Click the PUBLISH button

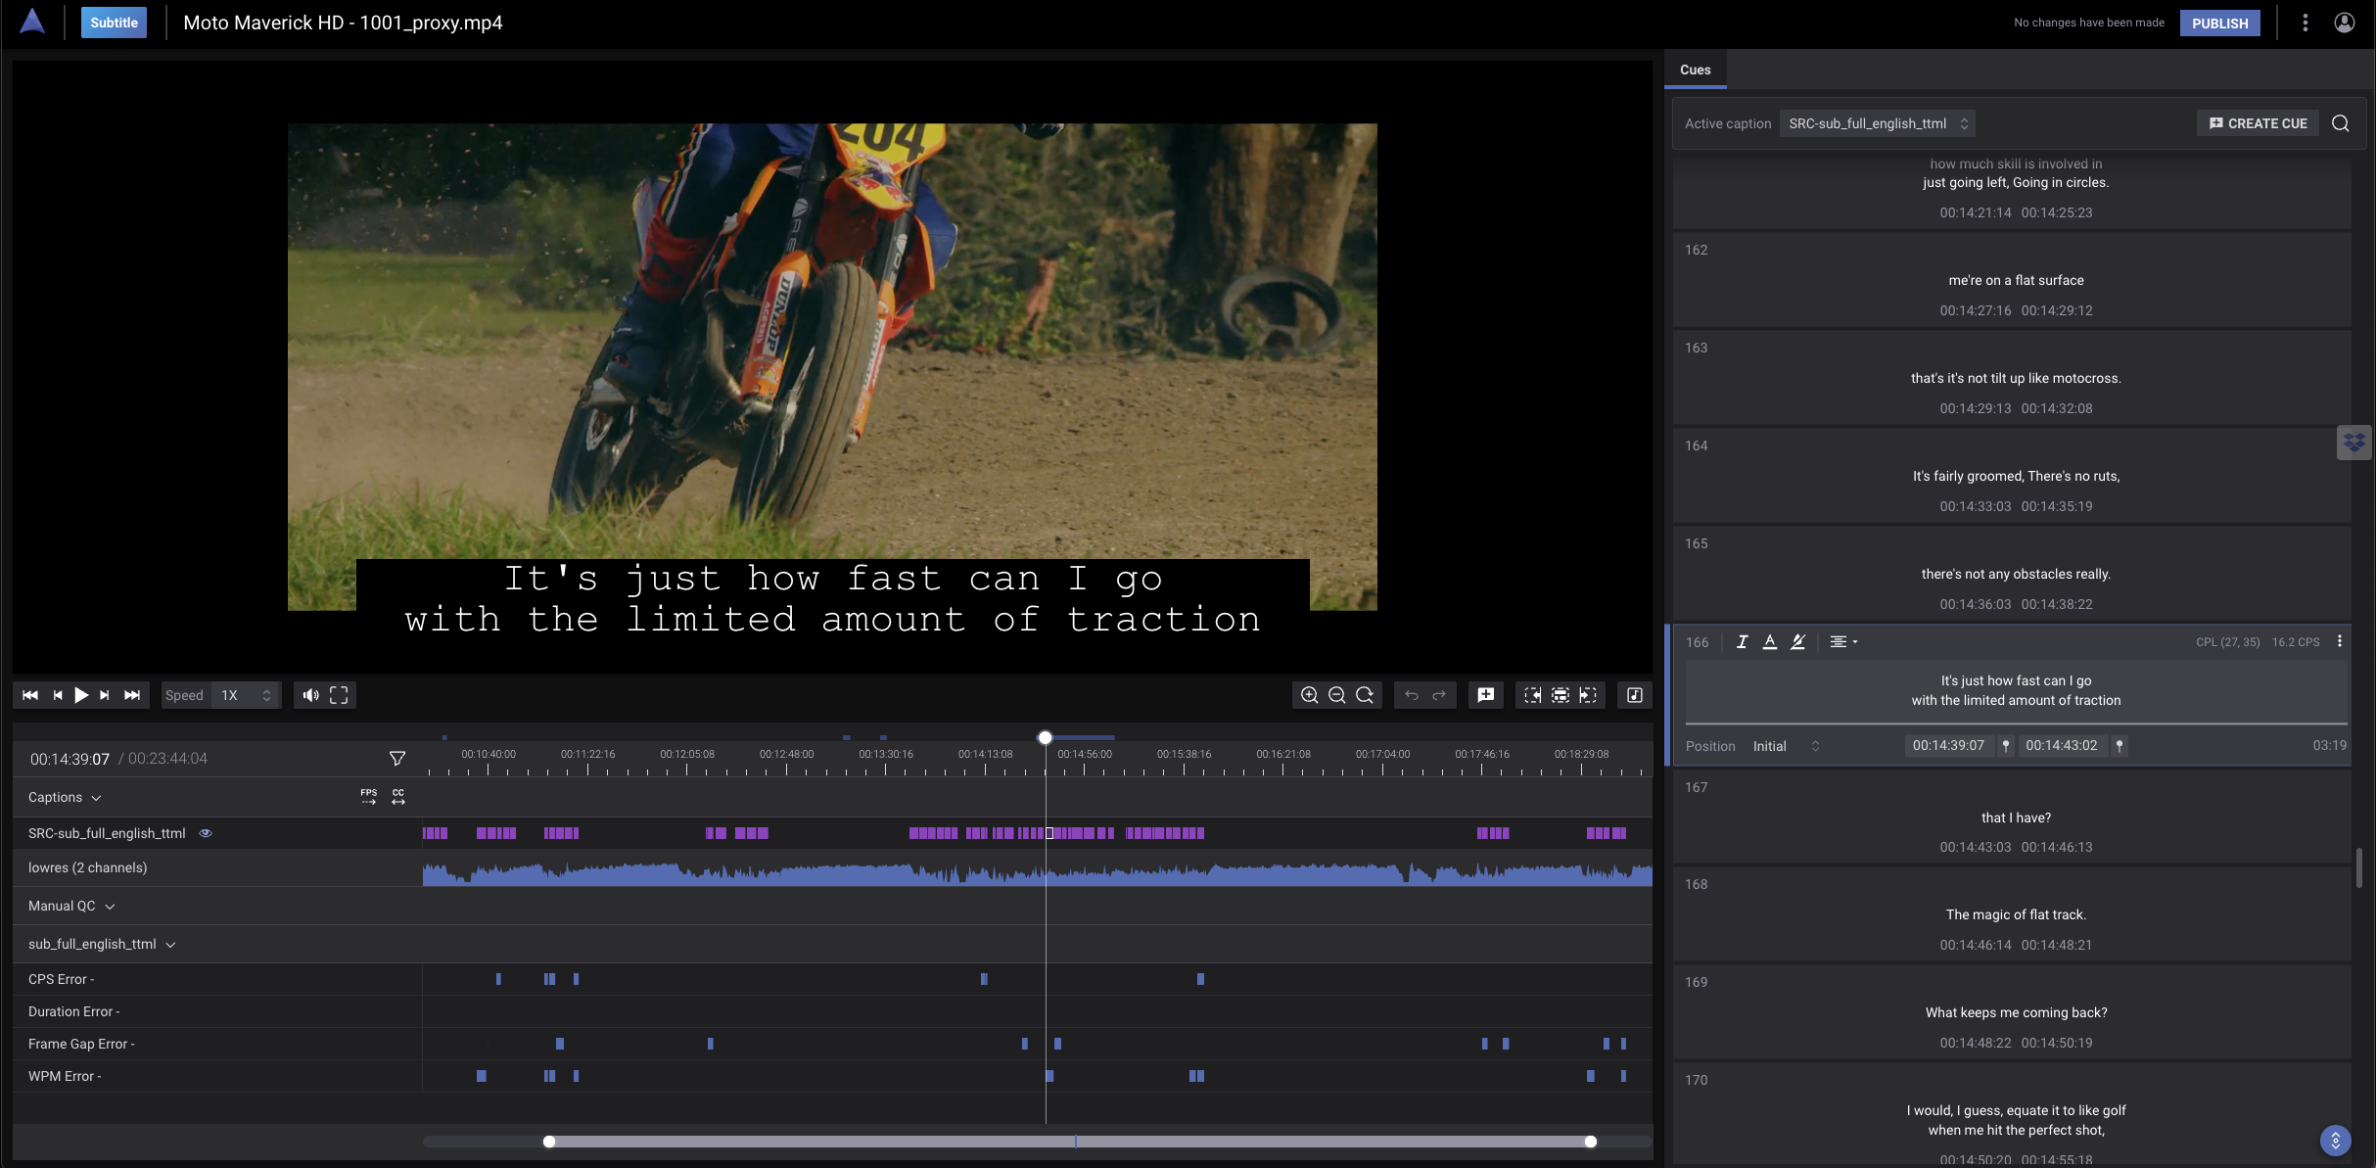click(x=2219, y=23)
